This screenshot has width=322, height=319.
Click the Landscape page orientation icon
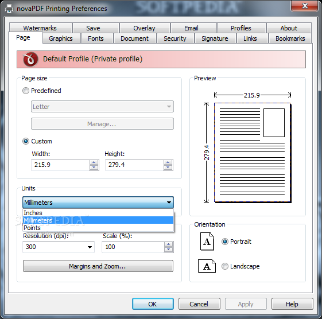(x=207, y=266)
